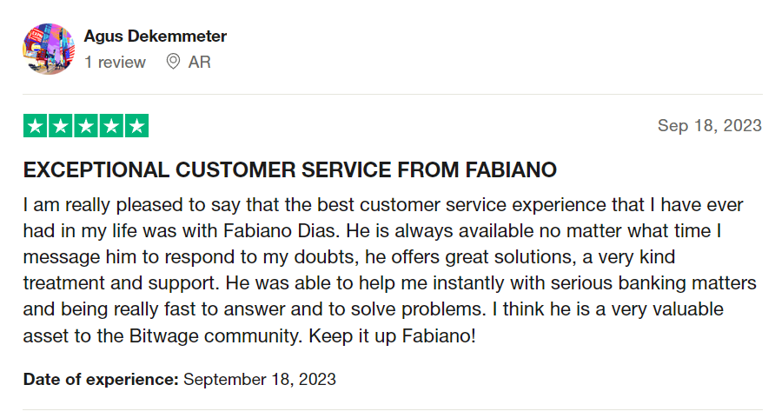Viewport: 775px width, 418px height.
Task: Open the "Exceptional Customer Service From Fabiano" title
Action: [289, 169]
